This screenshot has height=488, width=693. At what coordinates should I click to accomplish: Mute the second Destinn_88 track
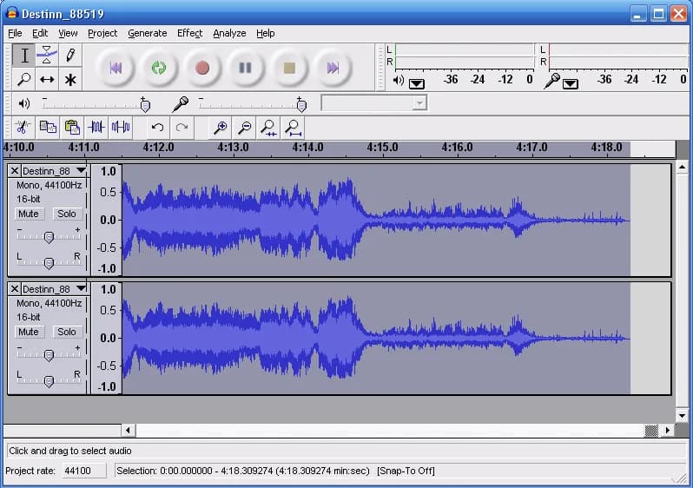click(x=29, y=332)
